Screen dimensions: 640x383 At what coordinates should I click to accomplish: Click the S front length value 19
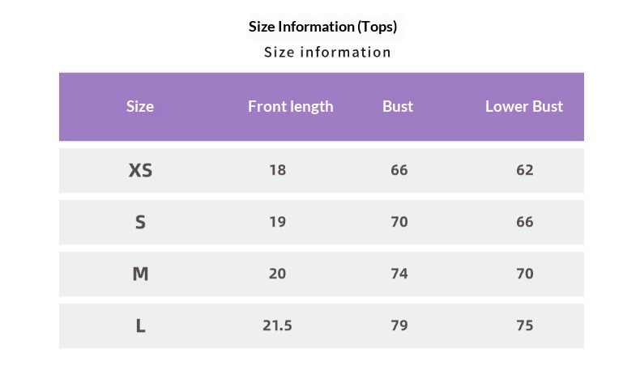(x=277, y=222)
